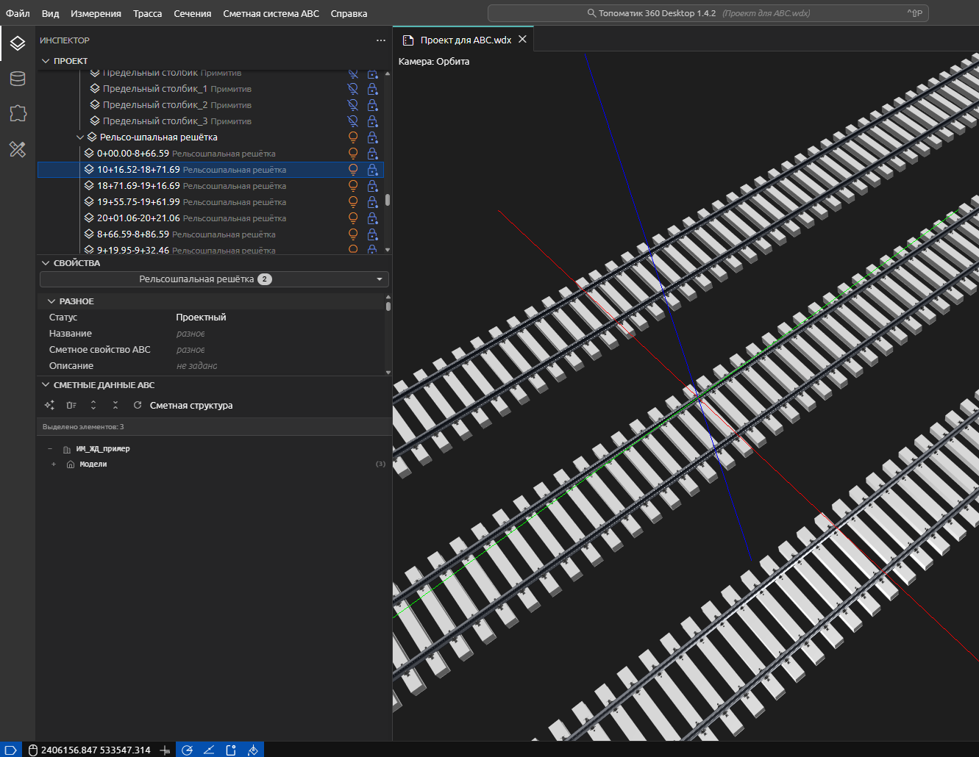Image resolution: width=979 pixels, height=757 pixels.
Task: Click the Сметная структура button
Action: click(x=191, y=405)
